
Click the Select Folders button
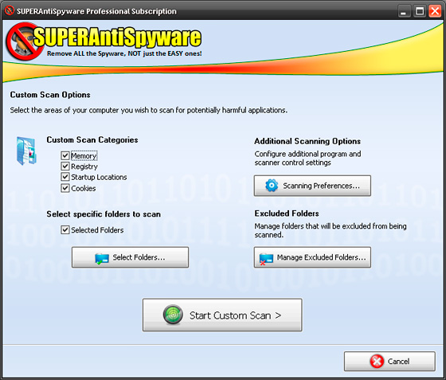point(130,257)
